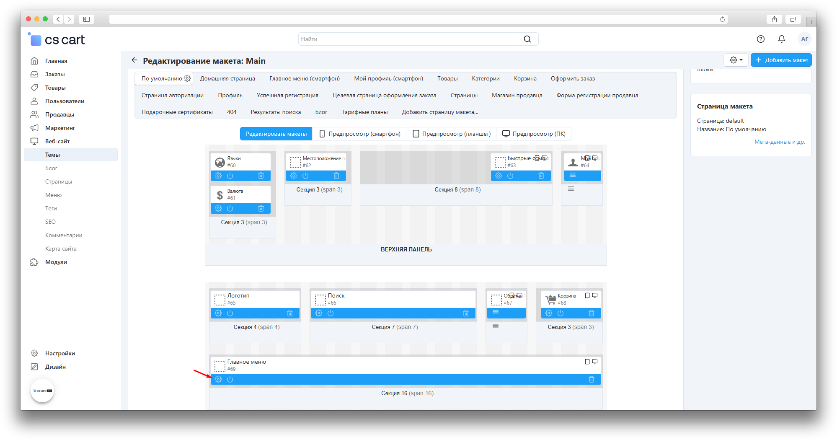Switch to the Категории layout tab

coord(486,78)
